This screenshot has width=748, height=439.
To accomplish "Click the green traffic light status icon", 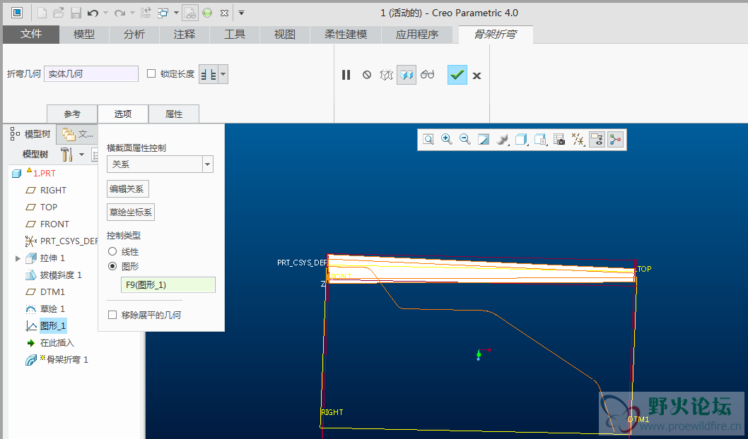I will [x=207, y=13].
